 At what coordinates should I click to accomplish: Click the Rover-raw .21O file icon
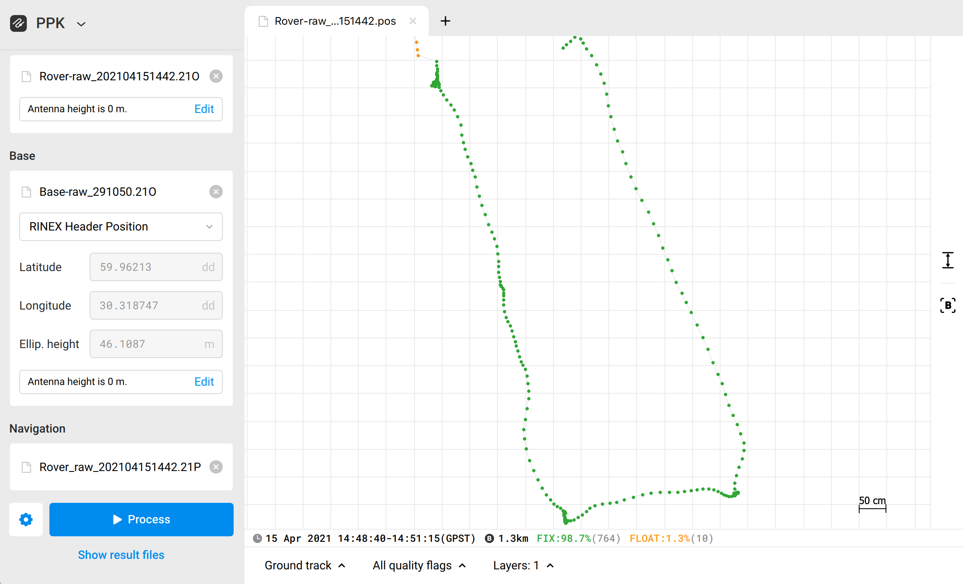pos(26,77)
